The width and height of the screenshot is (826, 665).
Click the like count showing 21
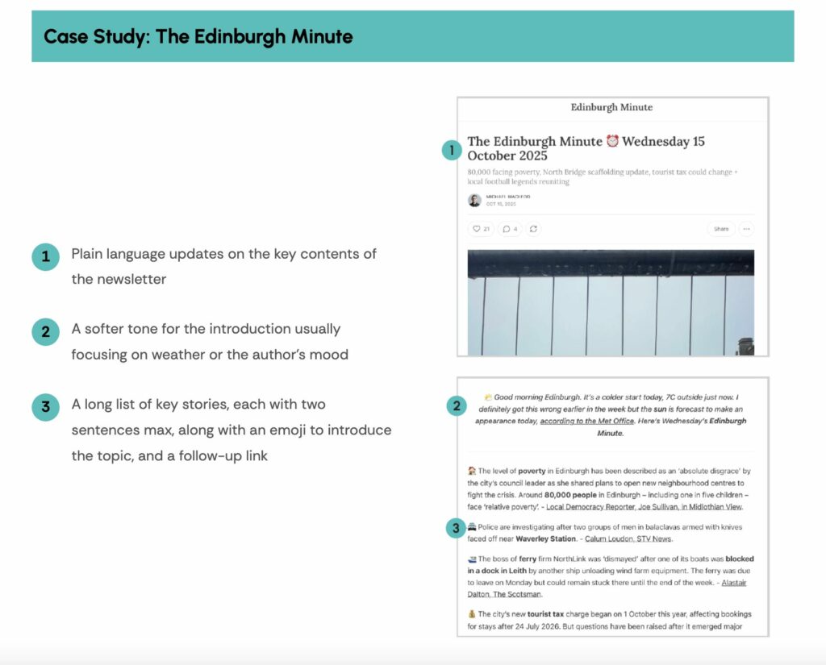486,229
